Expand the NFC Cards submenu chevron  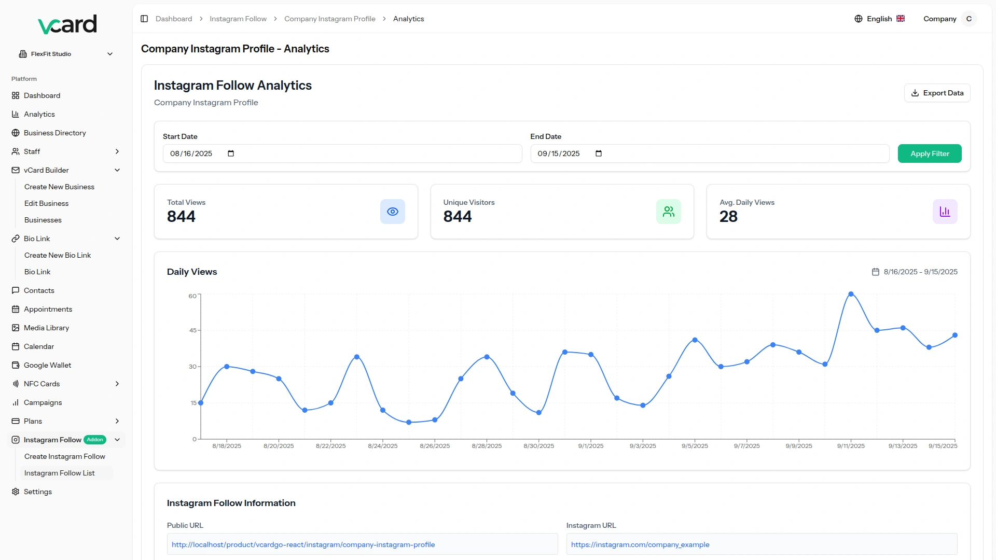117,384
